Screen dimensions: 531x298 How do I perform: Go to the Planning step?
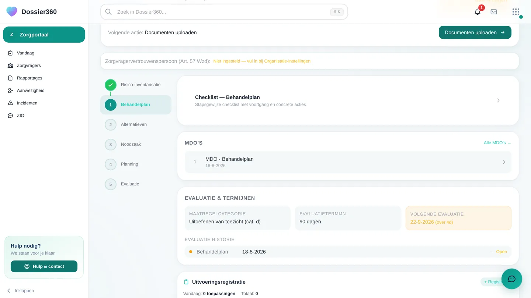pos(136,164)
